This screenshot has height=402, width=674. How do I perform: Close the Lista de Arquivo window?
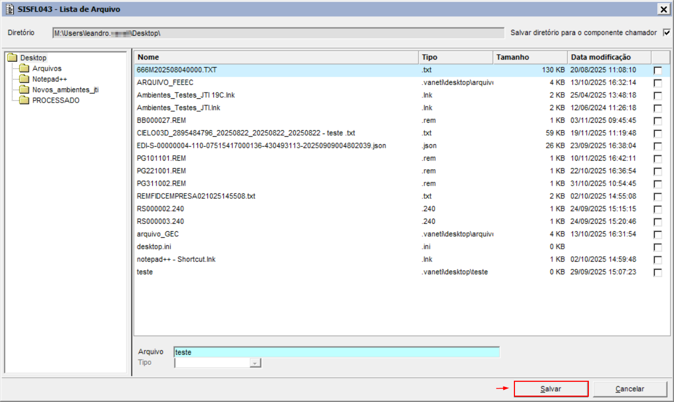pyautogui.click(x=664, y=9)
